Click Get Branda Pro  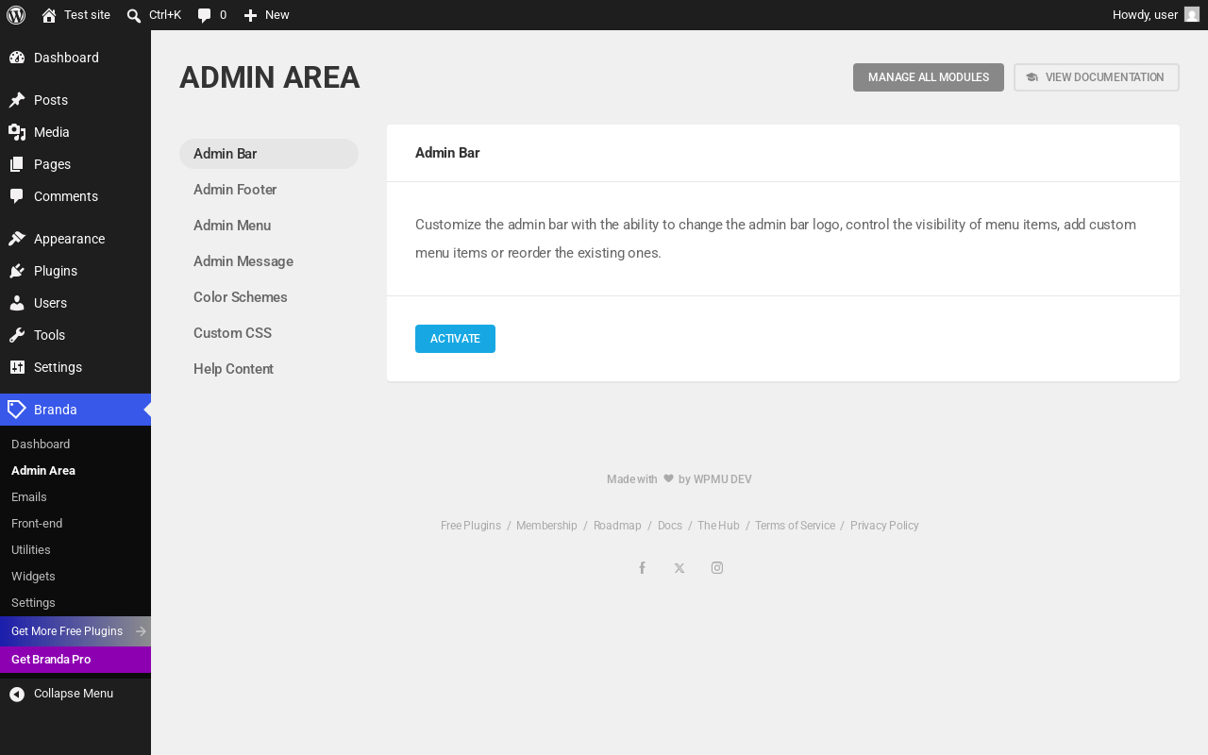(x=75, y=660)
